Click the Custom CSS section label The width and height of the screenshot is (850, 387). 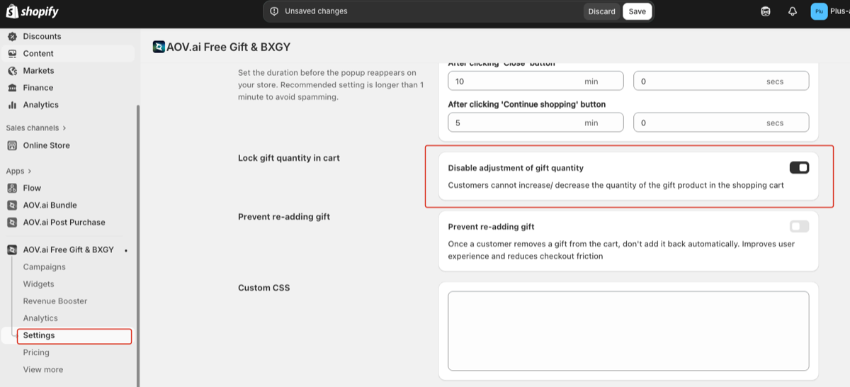263,288
